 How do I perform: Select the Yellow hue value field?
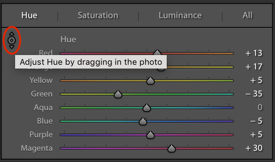(x=255, y=81)
